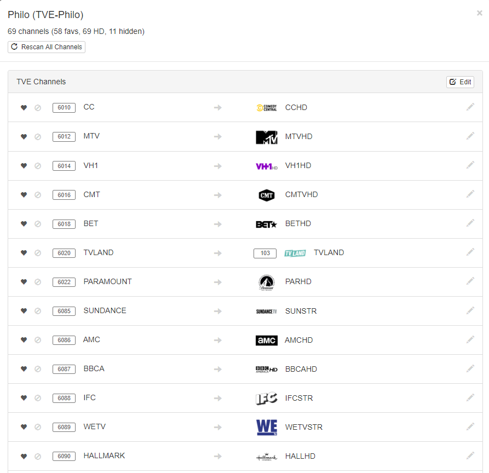The width and height of the screenshot is (489, 473).
Task: Click the 103 guide number badge
Action: coord(265,253)
